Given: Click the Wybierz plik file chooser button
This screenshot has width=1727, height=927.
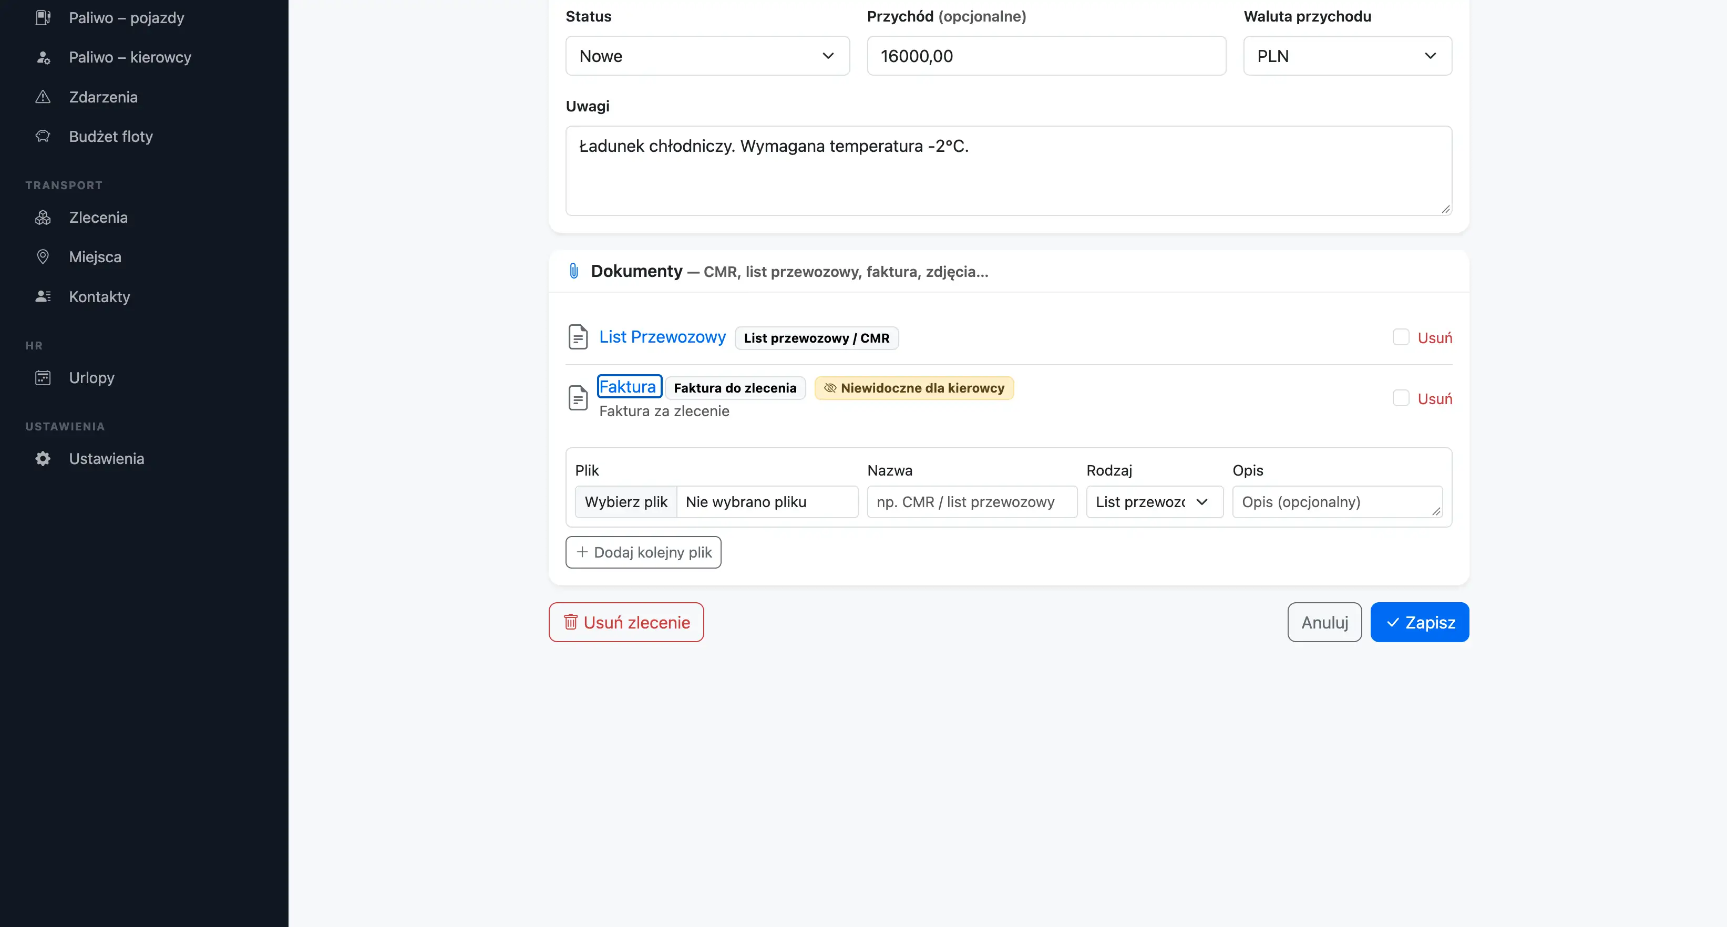Looking at the screenshot, I should pos(625,502).
